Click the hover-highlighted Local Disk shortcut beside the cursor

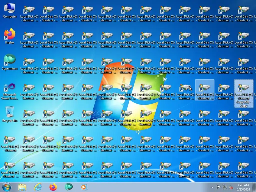click(205, 90)
